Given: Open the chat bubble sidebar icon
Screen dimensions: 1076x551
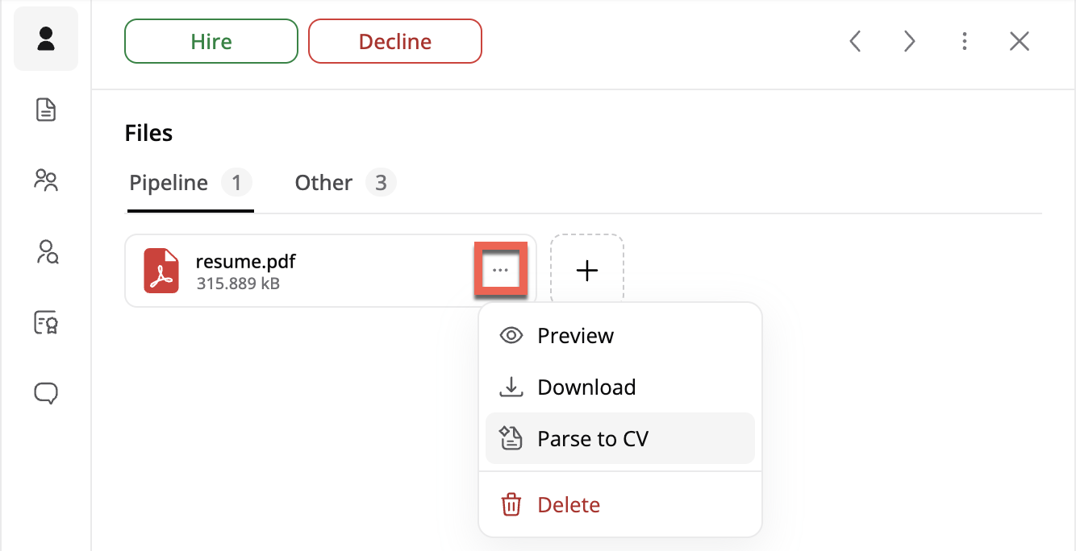Looking at the screenshot, I should point(46,393).
